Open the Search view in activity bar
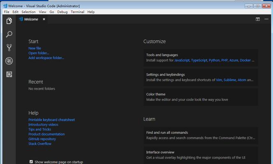 (9, 34)
